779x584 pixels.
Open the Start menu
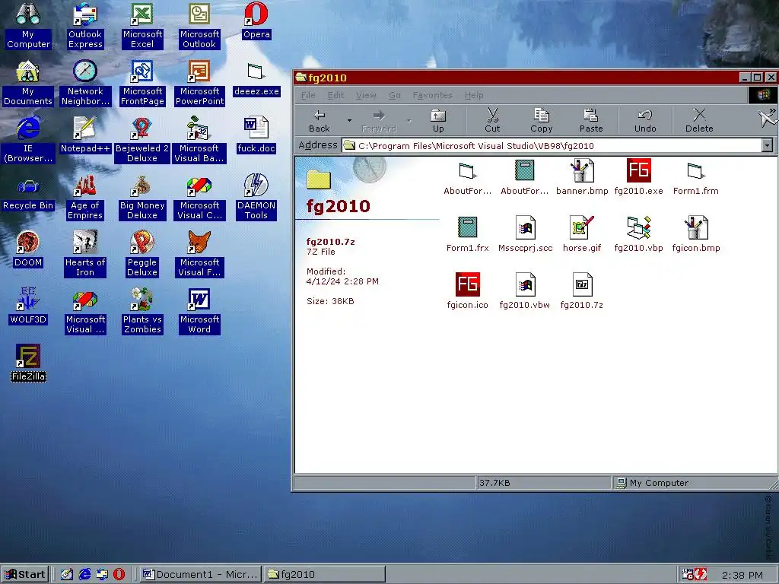(x=25, y=574)
